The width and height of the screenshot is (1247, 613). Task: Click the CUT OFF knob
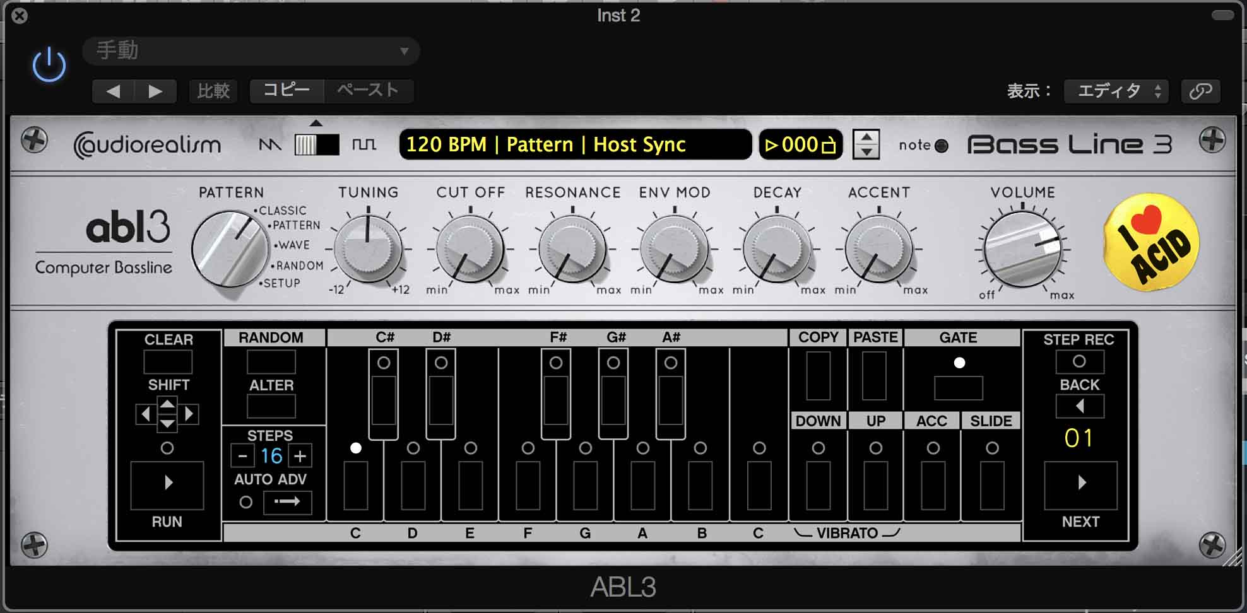tap(470, 248)
